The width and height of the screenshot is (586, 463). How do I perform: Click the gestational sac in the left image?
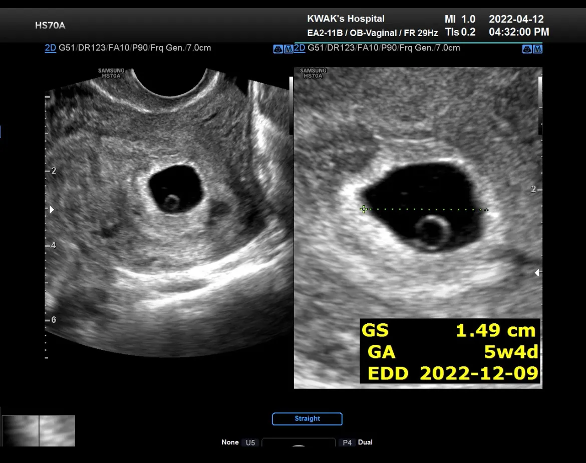(176, 189)
